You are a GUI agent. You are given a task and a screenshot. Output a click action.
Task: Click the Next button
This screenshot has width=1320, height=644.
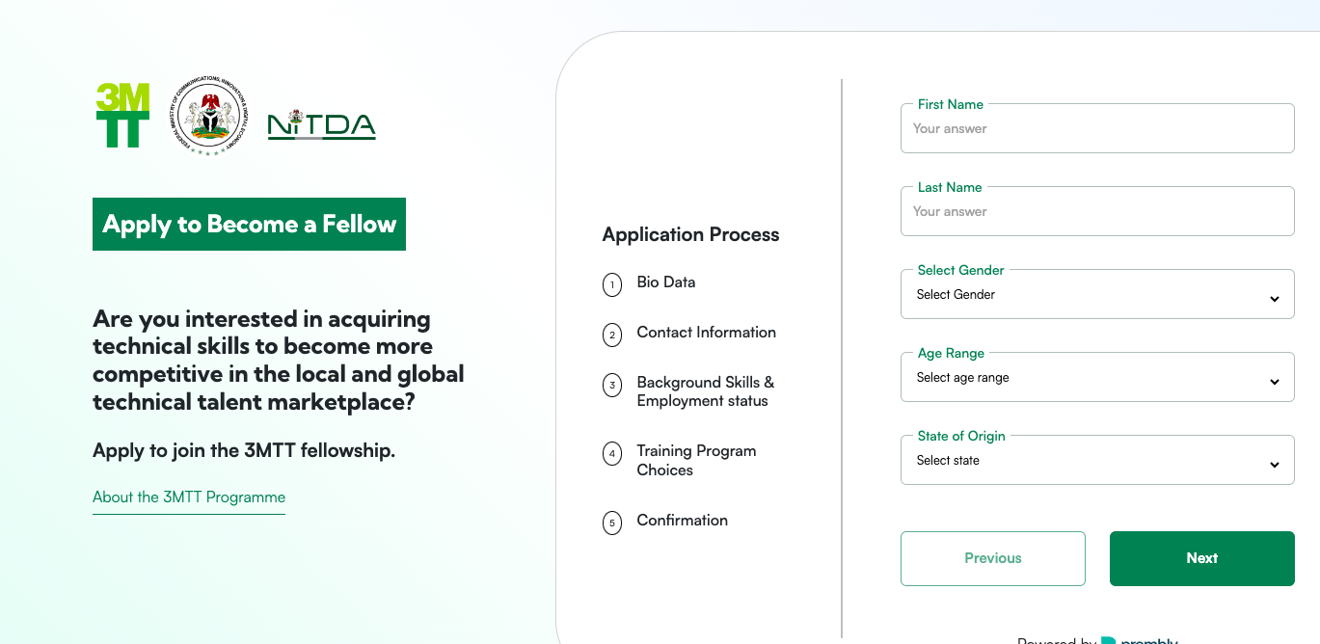click(1202, 558)
